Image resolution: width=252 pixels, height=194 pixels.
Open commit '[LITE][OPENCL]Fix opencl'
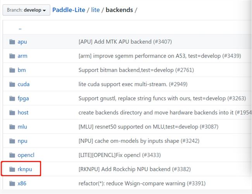pos(119,155)
